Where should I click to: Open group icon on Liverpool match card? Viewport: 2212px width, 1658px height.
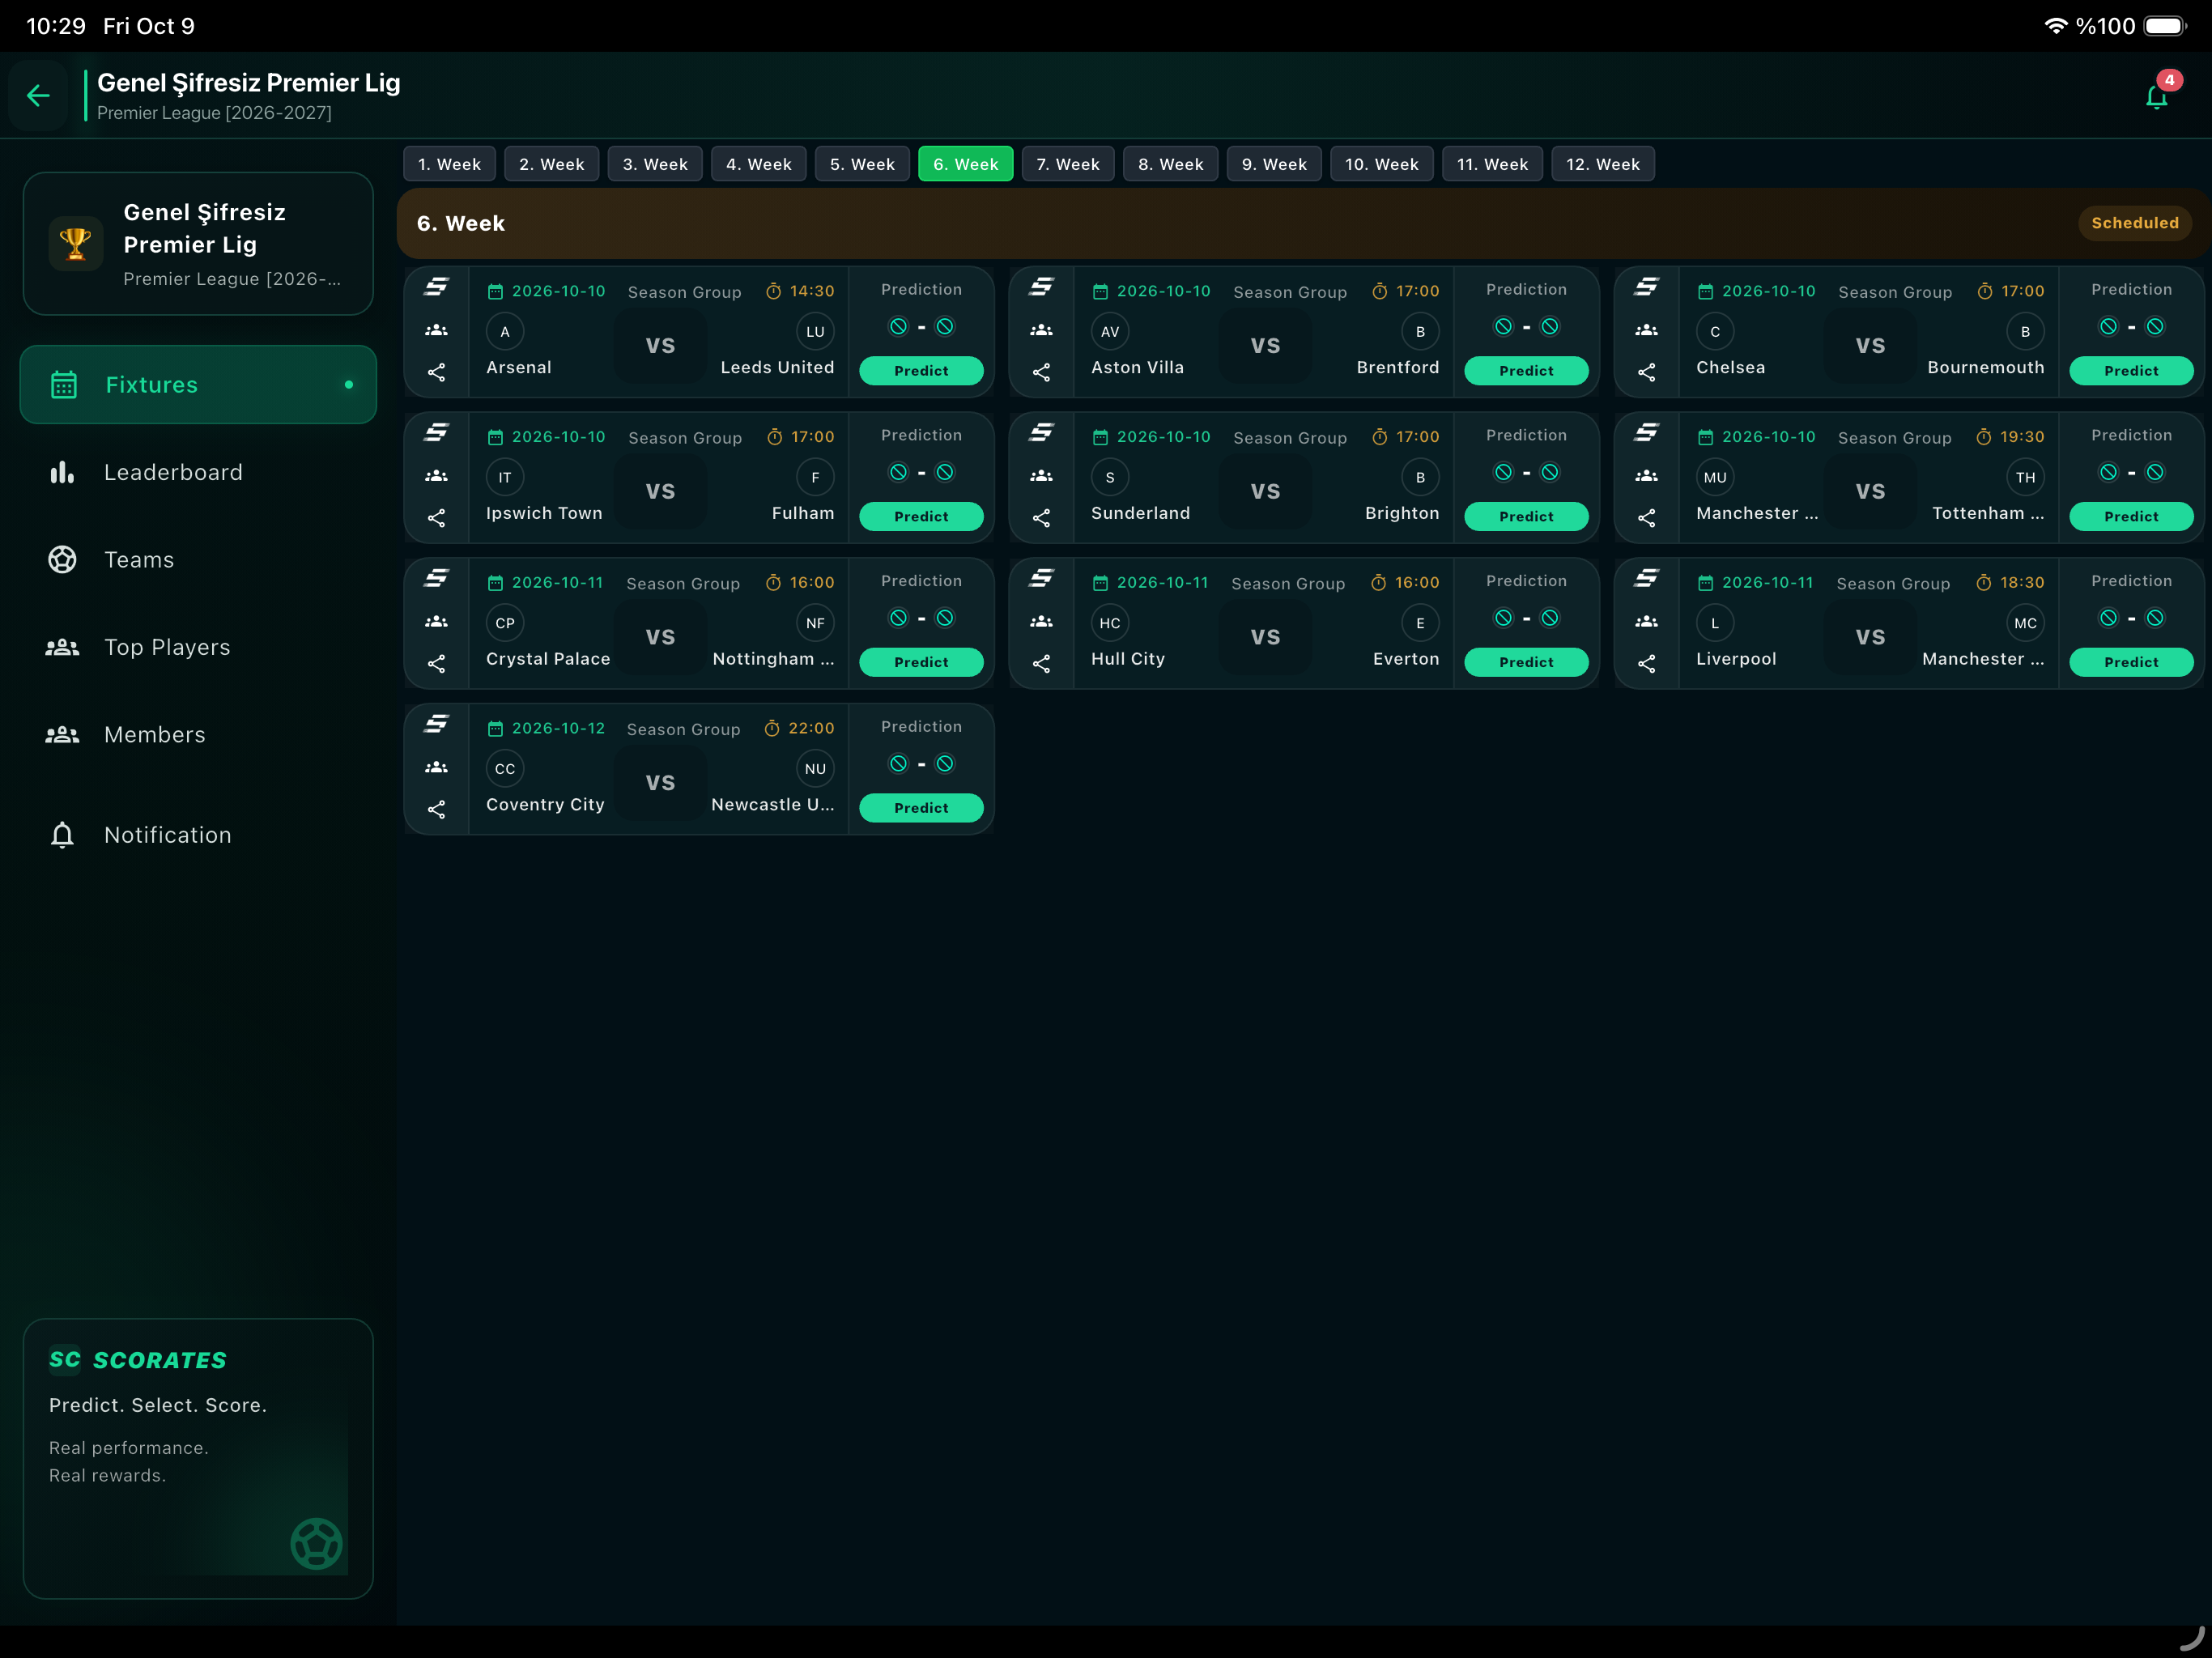click(x=1646, y=621)
